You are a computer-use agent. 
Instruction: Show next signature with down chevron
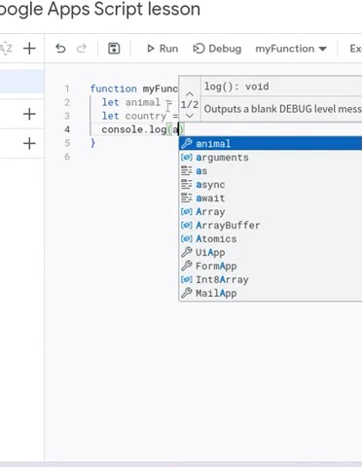(x=190, y=116)
